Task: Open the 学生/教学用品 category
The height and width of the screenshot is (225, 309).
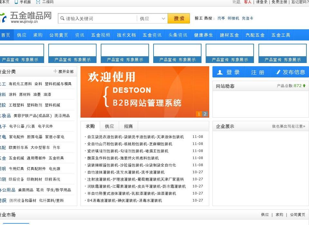Action: (59, 190)
